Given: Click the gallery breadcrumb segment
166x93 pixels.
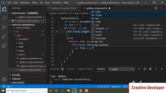Looking at the screenshot, I should 85,13.
